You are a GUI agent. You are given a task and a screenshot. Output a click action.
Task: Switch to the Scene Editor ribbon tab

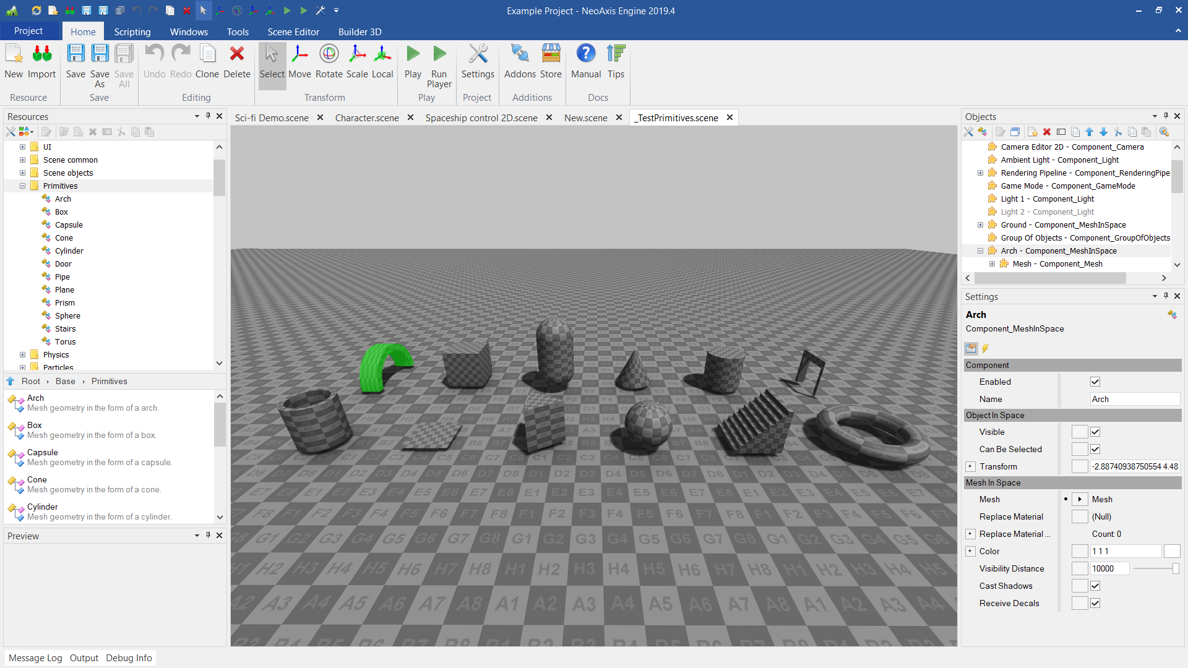(x=293, y=32)
